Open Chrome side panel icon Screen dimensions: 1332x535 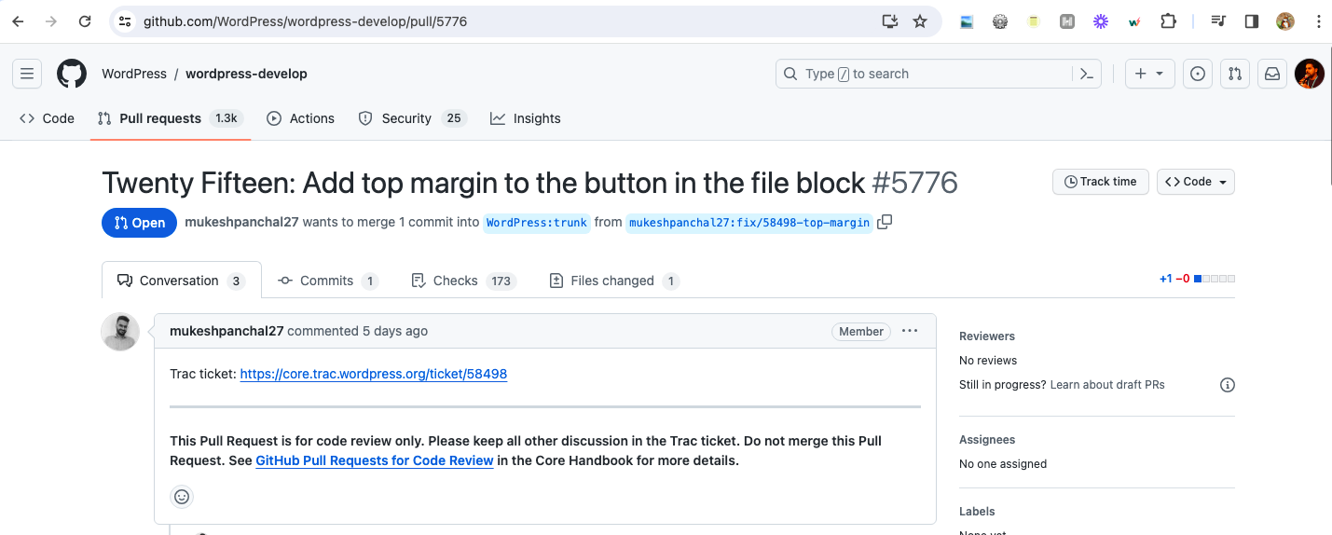coord(1252,21)
